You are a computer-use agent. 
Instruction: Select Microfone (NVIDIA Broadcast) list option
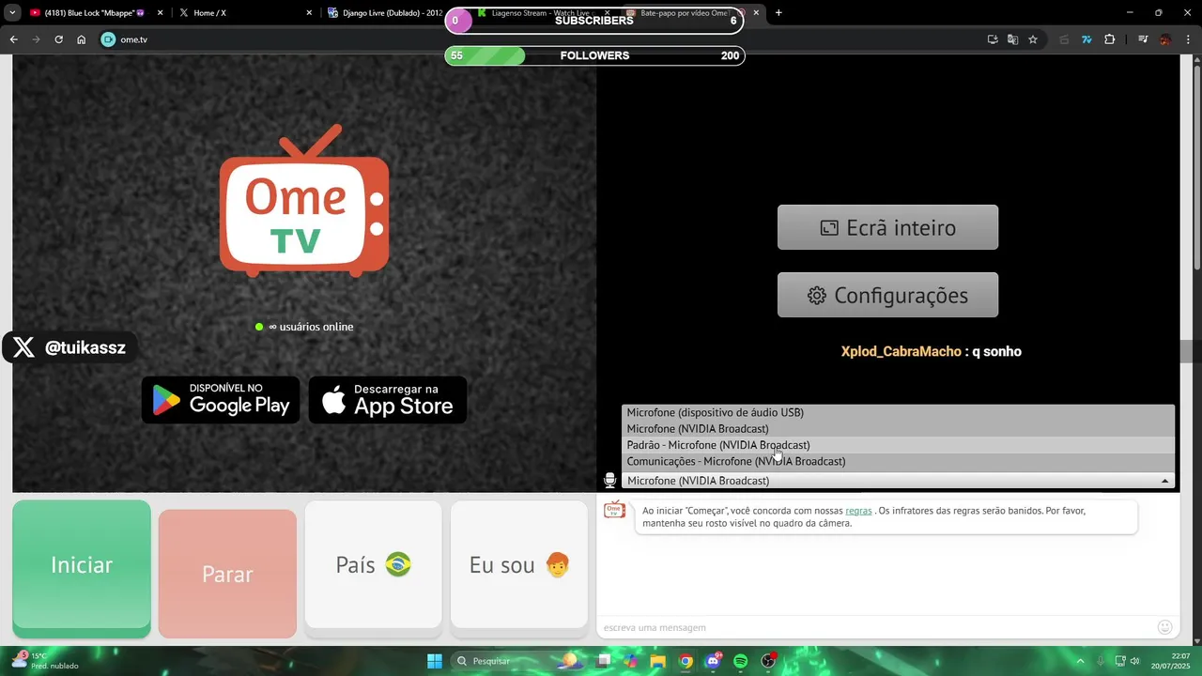tap(898, 429)
